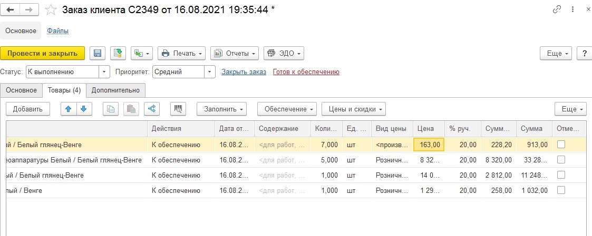Click the Провести и закрыть button
Screen dimensions: 592x236
point(43,53)
